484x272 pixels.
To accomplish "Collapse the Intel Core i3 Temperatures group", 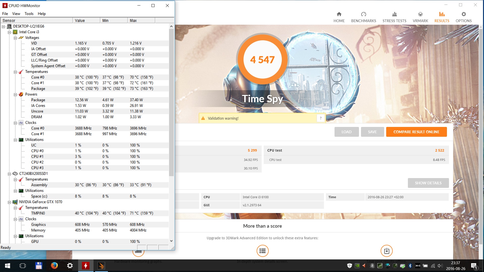I will [15, 72].
